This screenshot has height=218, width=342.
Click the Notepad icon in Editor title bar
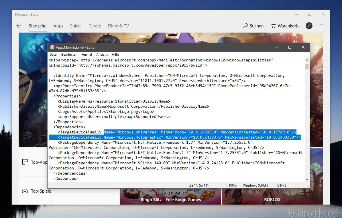[52, 47]
